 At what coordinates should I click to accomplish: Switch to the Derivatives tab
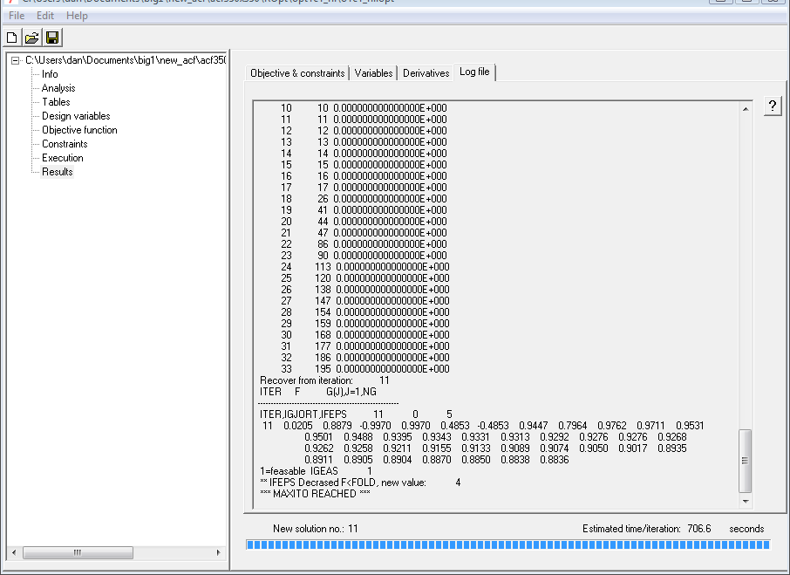point(426,73)
